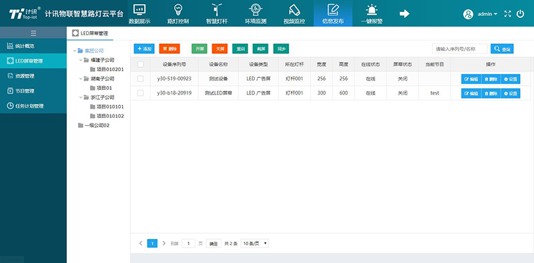Viewport: 534px width, 263px height.
Task: Click the right arrow icon in top navigation
Action: pos(405,13)
